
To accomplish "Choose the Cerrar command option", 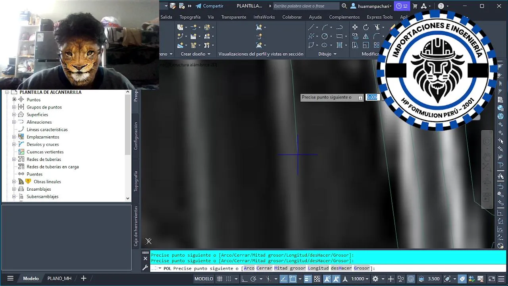I will [x=264, y=268].
